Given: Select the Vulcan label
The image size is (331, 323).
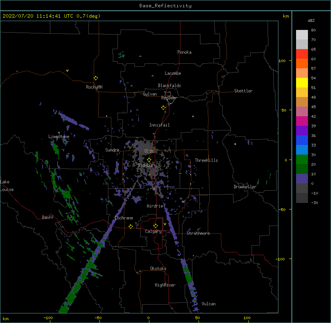Looking at the screenshot, I should tap(209, 304).
